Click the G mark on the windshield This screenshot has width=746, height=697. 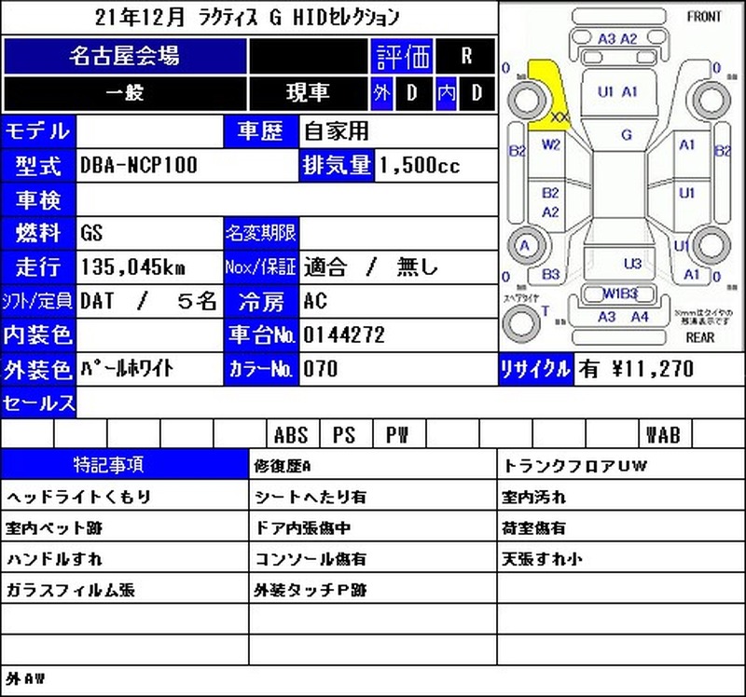click(x=627, y=135)
